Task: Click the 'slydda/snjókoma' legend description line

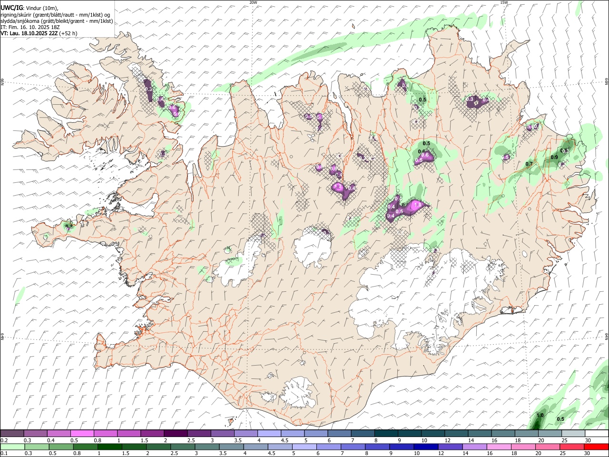Action: click(57, 21)
